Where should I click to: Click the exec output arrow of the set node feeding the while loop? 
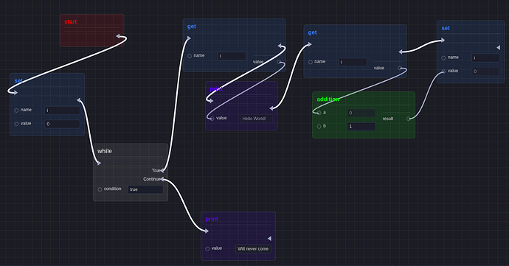click(x=79, y=100)
